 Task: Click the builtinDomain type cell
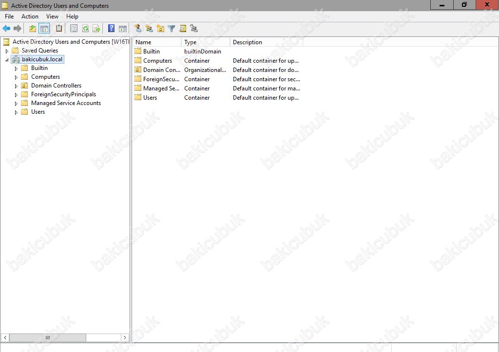coord(202,52)
